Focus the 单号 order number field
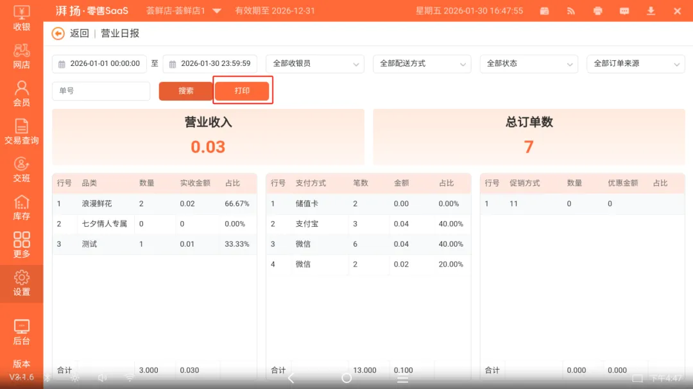The image size is (693, 389). click(101, 90)
